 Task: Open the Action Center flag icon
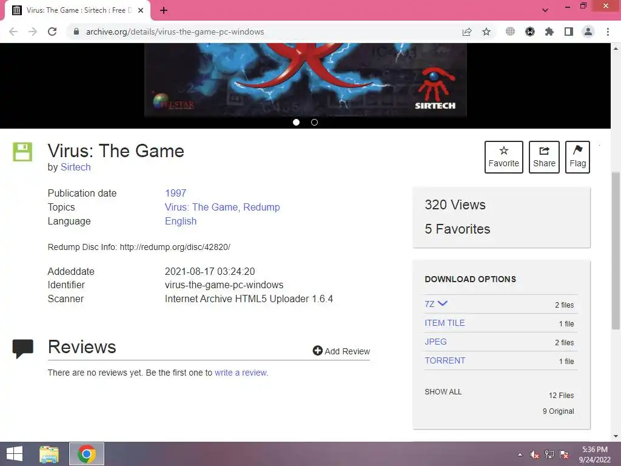coord(565,454)
